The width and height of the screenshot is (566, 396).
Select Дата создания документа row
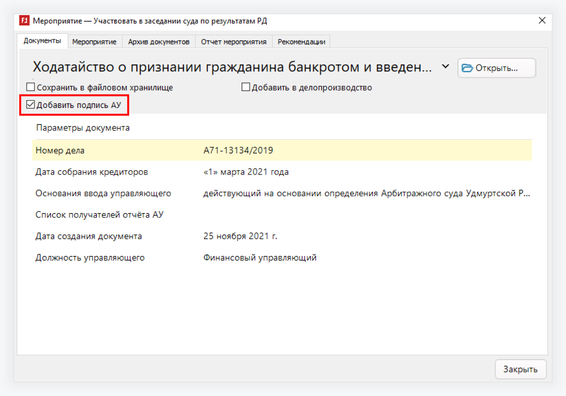[x=282, y=236]
